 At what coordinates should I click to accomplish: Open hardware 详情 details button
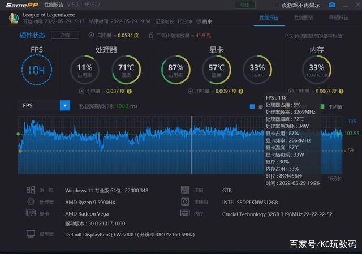(65, 35)
